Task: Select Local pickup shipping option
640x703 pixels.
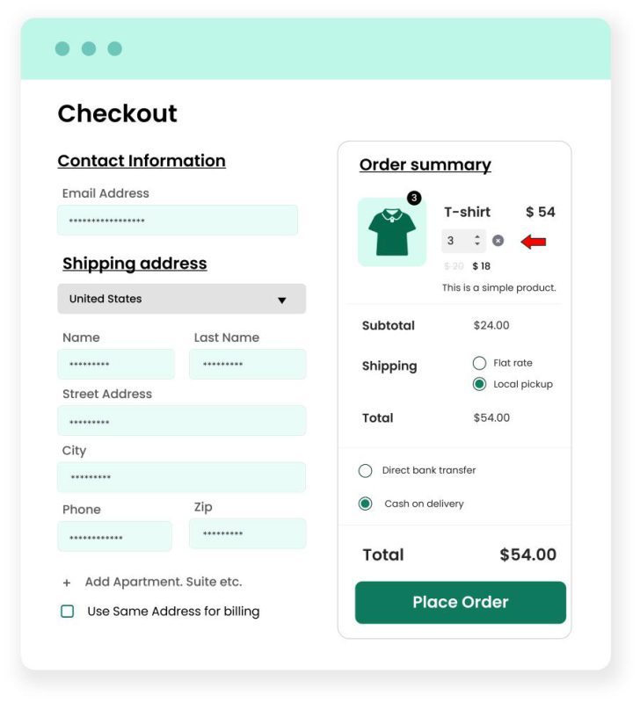Action: pos(479,384)
